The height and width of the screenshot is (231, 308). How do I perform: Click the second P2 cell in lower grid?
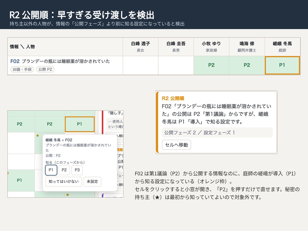[x=50, y=124]
